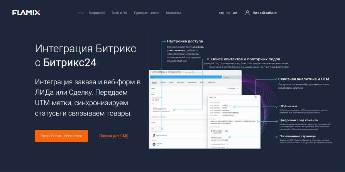Switch language to Рус

point(228,13)
